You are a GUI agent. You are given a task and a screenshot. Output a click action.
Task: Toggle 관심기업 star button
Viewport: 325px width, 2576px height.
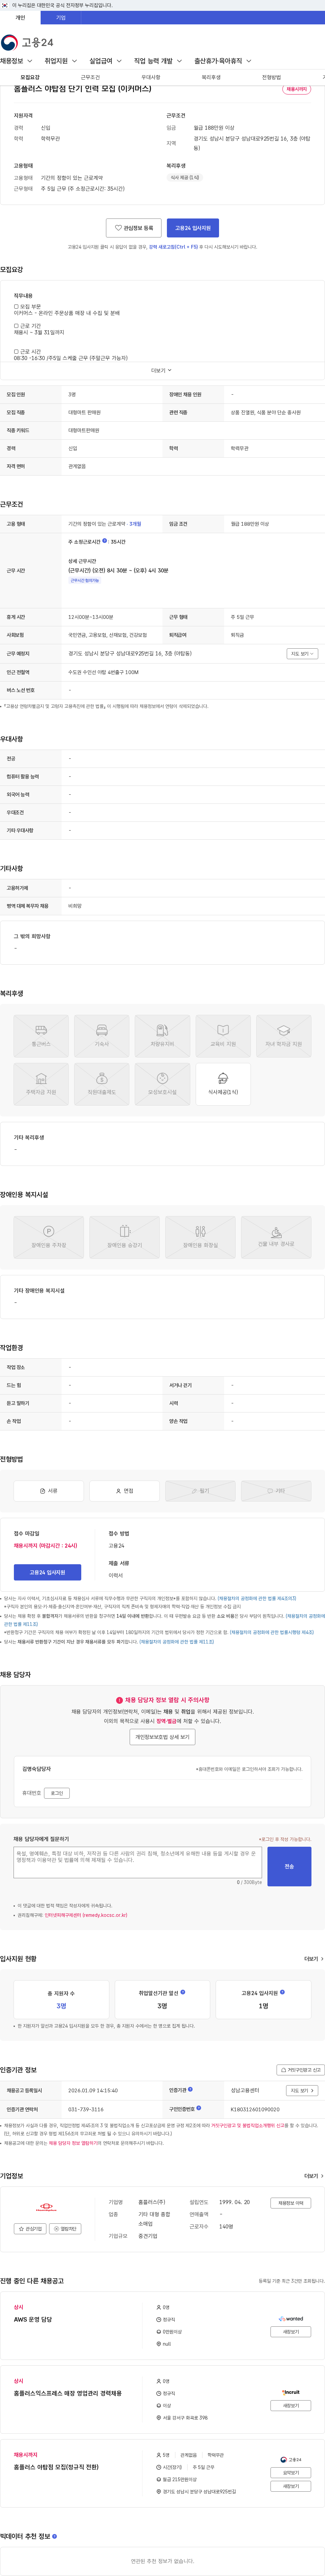pos(30,2229)
